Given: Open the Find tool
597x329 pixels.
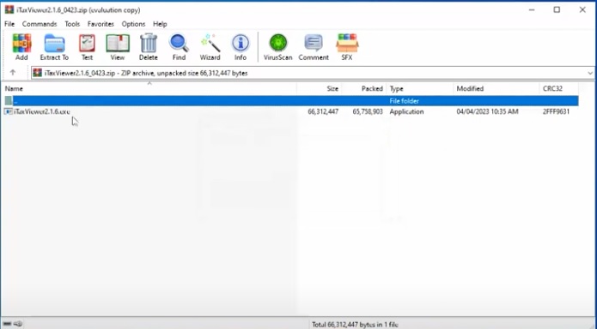Looking at the screenshot, I should coord(179,47).
